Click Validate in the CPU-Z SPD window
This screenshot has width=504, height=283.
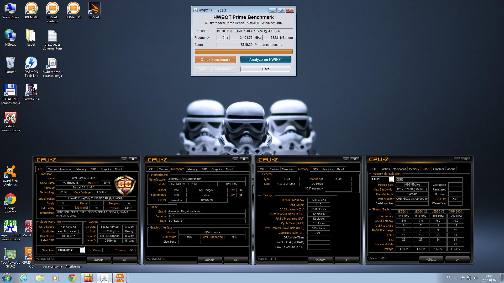431,260
